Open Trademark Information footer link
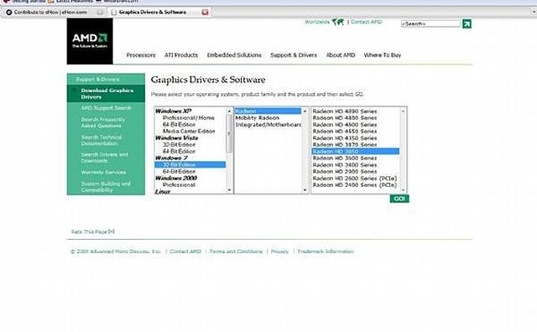Viewport: 537px width, 332px height. pos(326,252)
